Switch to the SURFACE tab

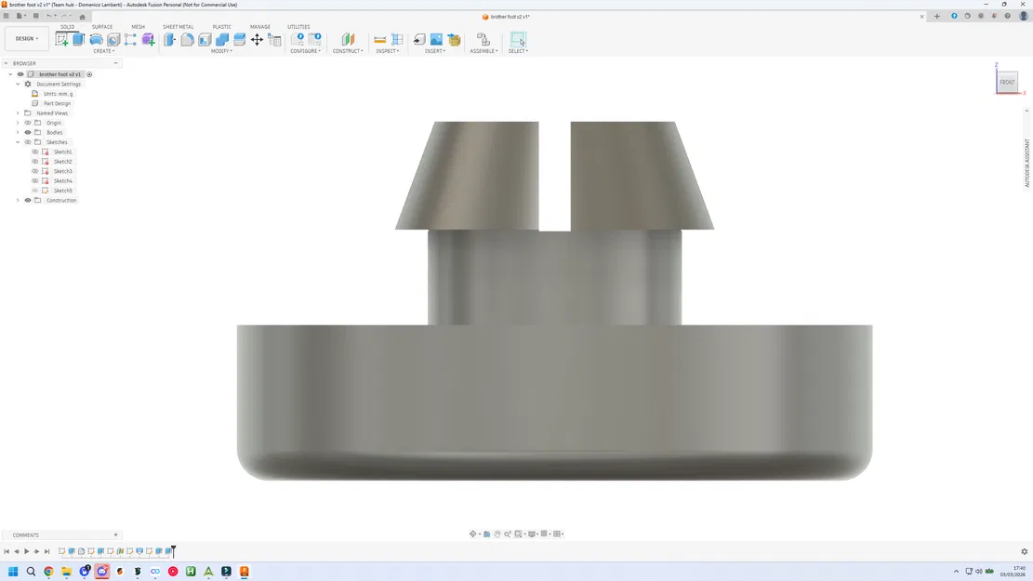[102, 27]
